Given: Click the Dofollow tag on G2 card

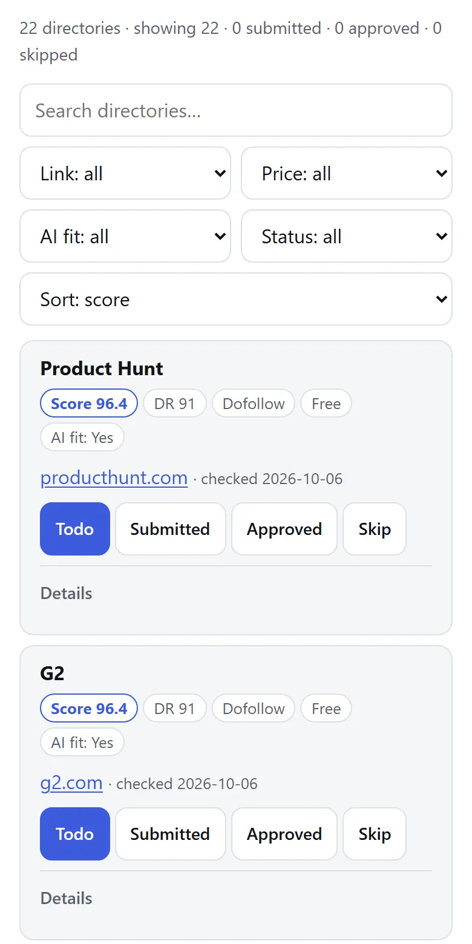Looking at the screenshot, I should click(254, 709).
